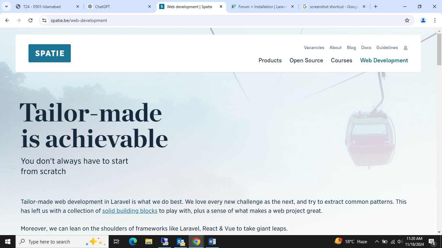Click the Spatie logo
Viewport: 442px width, 248px height.
click(50, 53)
